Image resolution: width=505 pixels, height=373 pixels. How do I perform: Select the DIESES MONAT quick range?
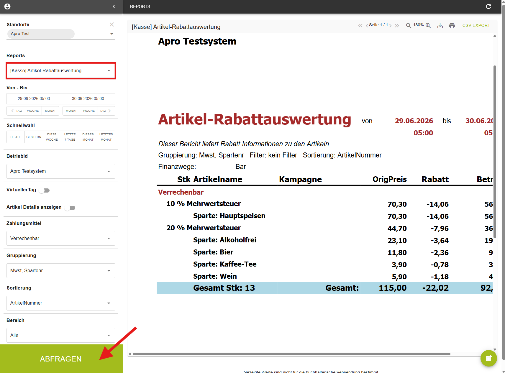click(88, 137)
